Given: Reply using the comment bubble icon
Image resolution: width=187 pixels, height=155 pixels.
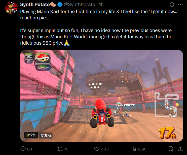Looking at the screenshot, I should coord(23,149).
